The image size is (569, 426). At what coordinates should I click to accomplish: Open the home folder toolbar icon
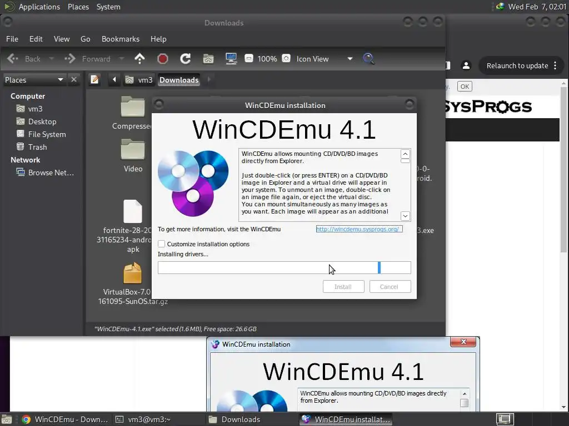point(208,59)
